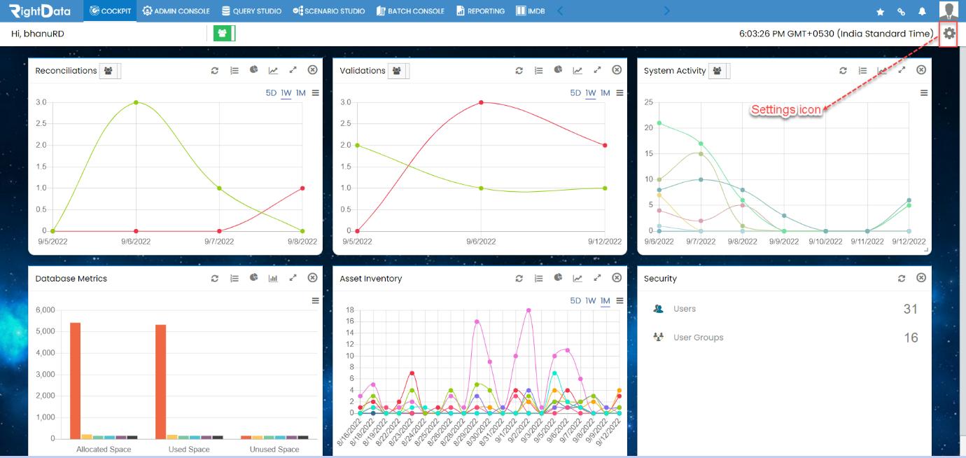Expand the Asset Inventory widget fullscreen
The image size is (966, 458).
point(597,278)
